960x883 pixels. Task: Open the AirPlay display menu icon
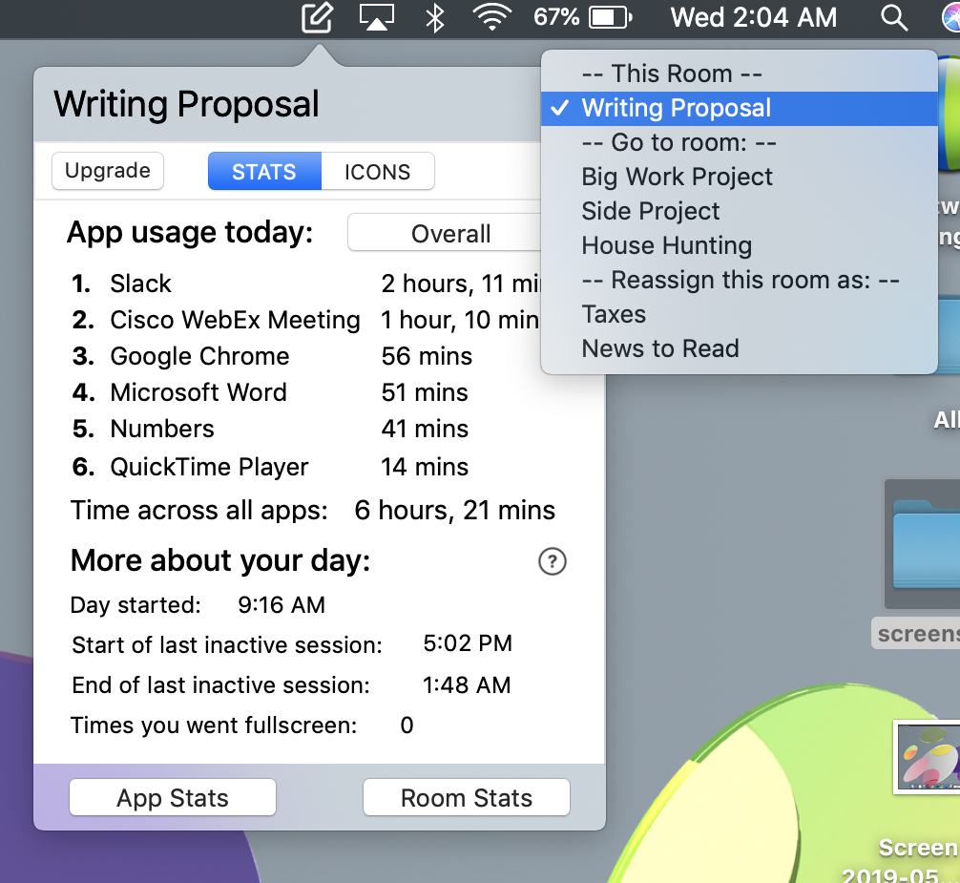tap(376, 17)
